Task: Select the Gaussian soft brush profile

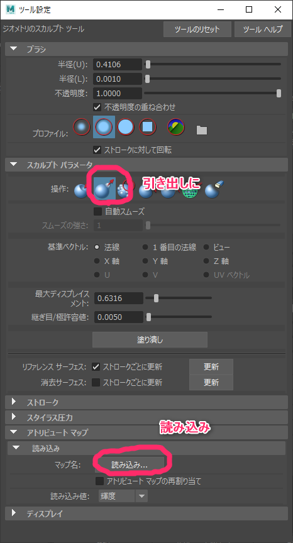Action: click(x=82, y=127)
